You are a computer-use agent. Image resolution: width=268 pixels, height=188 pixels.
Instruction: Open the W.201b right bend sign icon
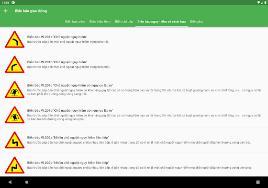click(15, 65)
